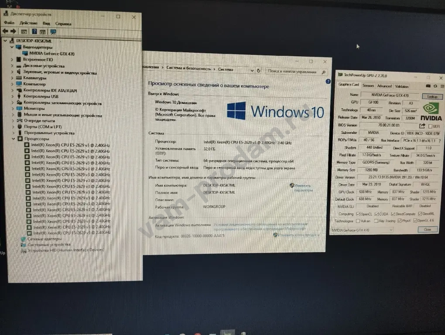This screenshot has width=445, height=335.
Task: Click the Контроллеры USB category icon
Action: [x=19, y=96]
